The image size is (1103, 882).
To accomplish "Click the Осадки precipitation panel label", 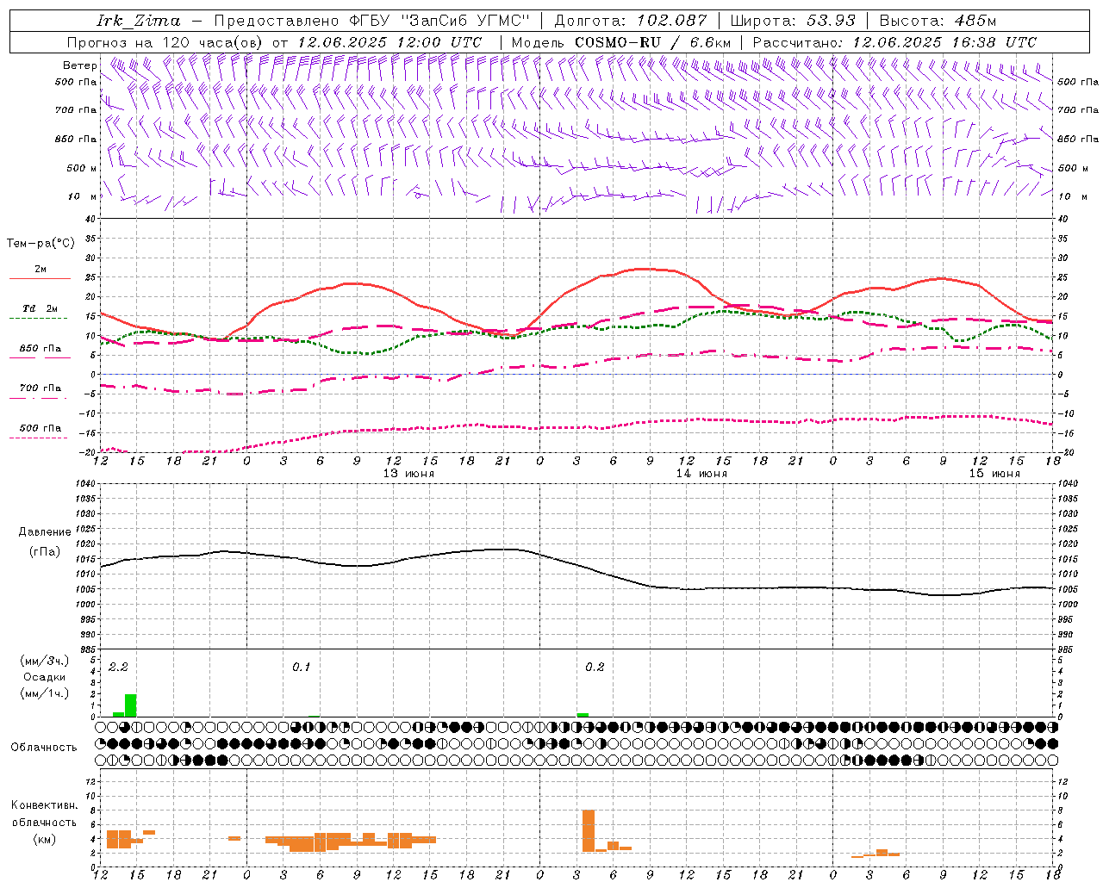I will [x=45, y=677].
